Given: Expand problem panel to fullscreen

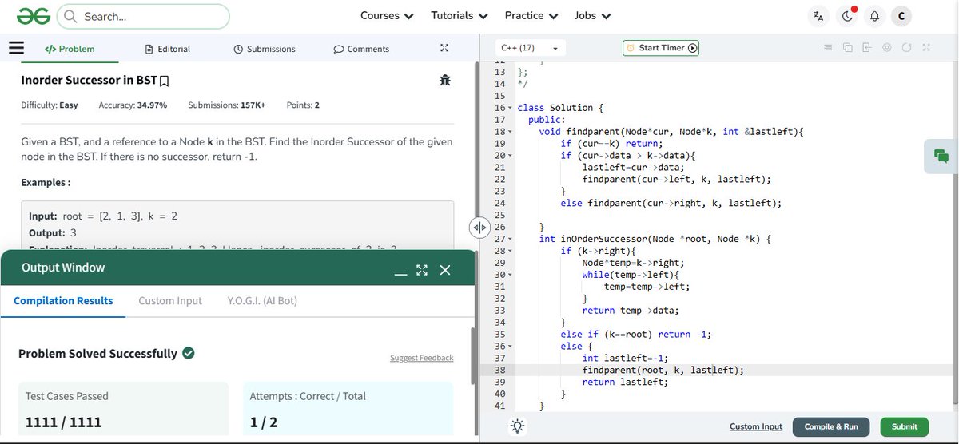Looking at the screenshot, I should coord(444,48).
